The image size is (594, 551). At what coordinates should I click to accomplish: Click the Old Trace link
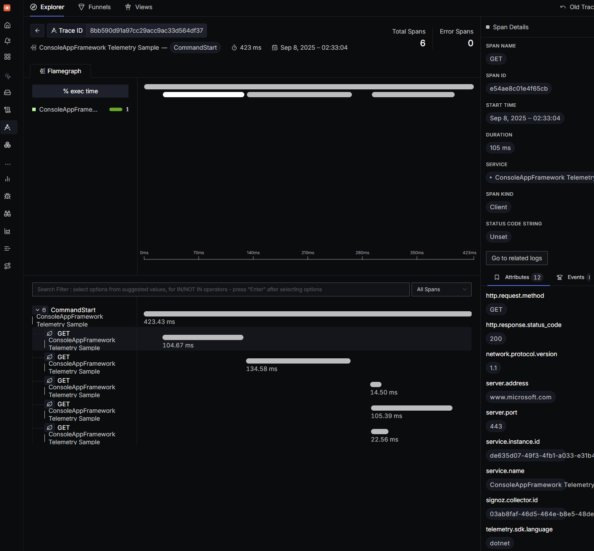click(577, 7)
